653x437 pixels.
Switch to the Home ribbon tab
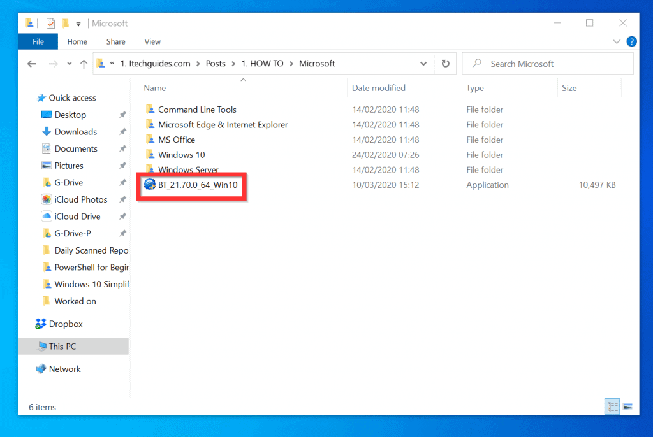pyautogui.click(x=77, y=41)
